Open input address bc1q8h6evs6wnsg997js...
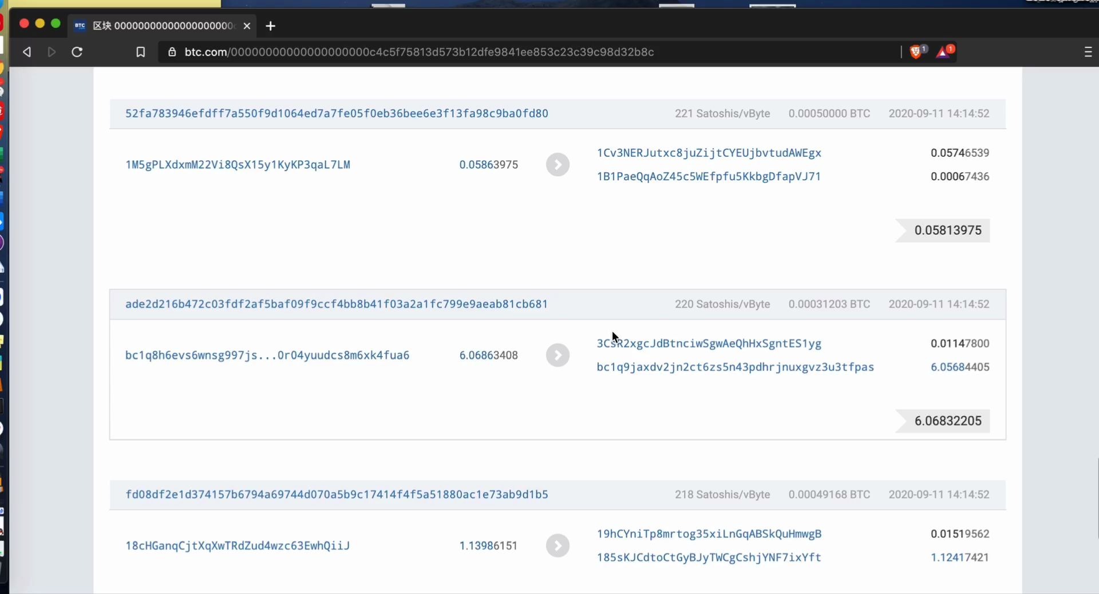 [x=267, y=355]
